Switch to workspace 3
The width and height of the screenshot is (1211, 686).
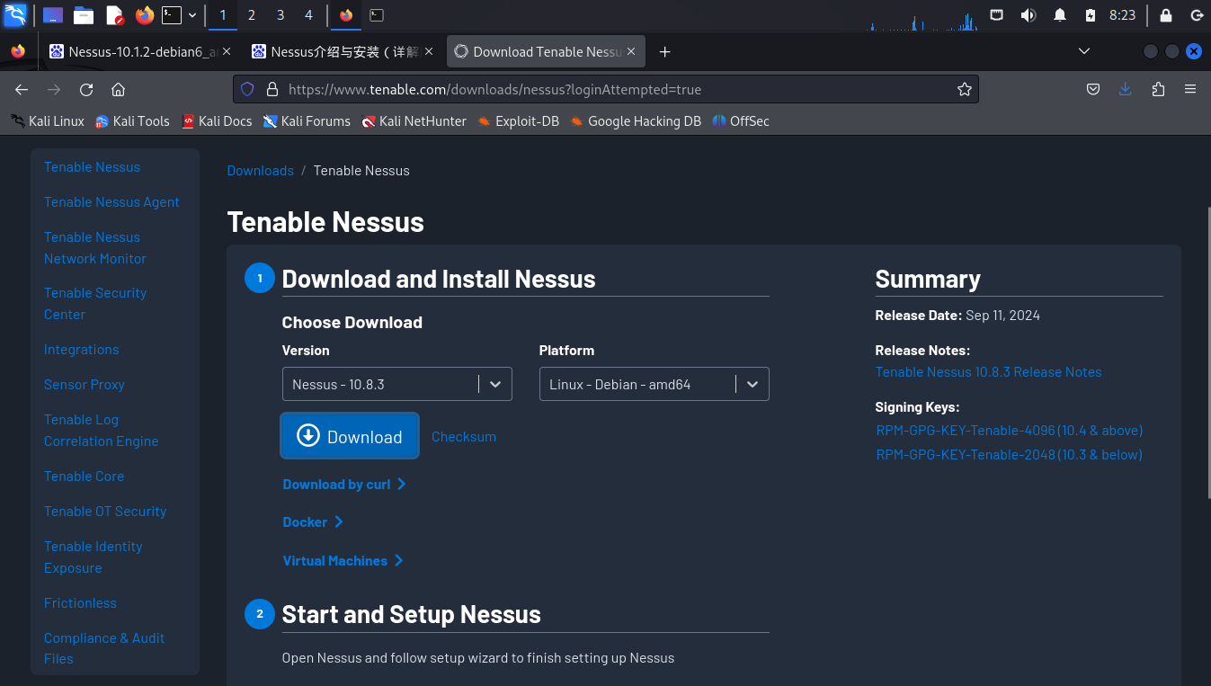click(280, 15)
